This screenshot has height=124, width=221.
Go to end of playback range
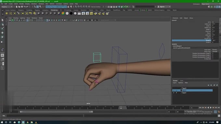219,107
